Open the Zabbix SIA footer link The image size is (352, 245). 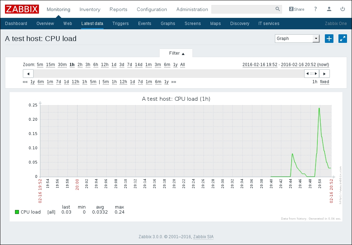pos(203,237)
